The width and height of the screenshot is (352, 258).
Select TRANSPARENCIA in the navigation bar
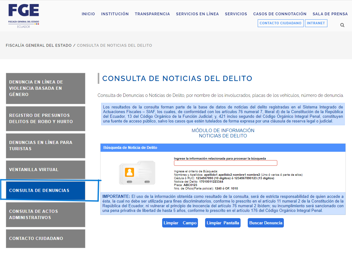click(152, 14)
